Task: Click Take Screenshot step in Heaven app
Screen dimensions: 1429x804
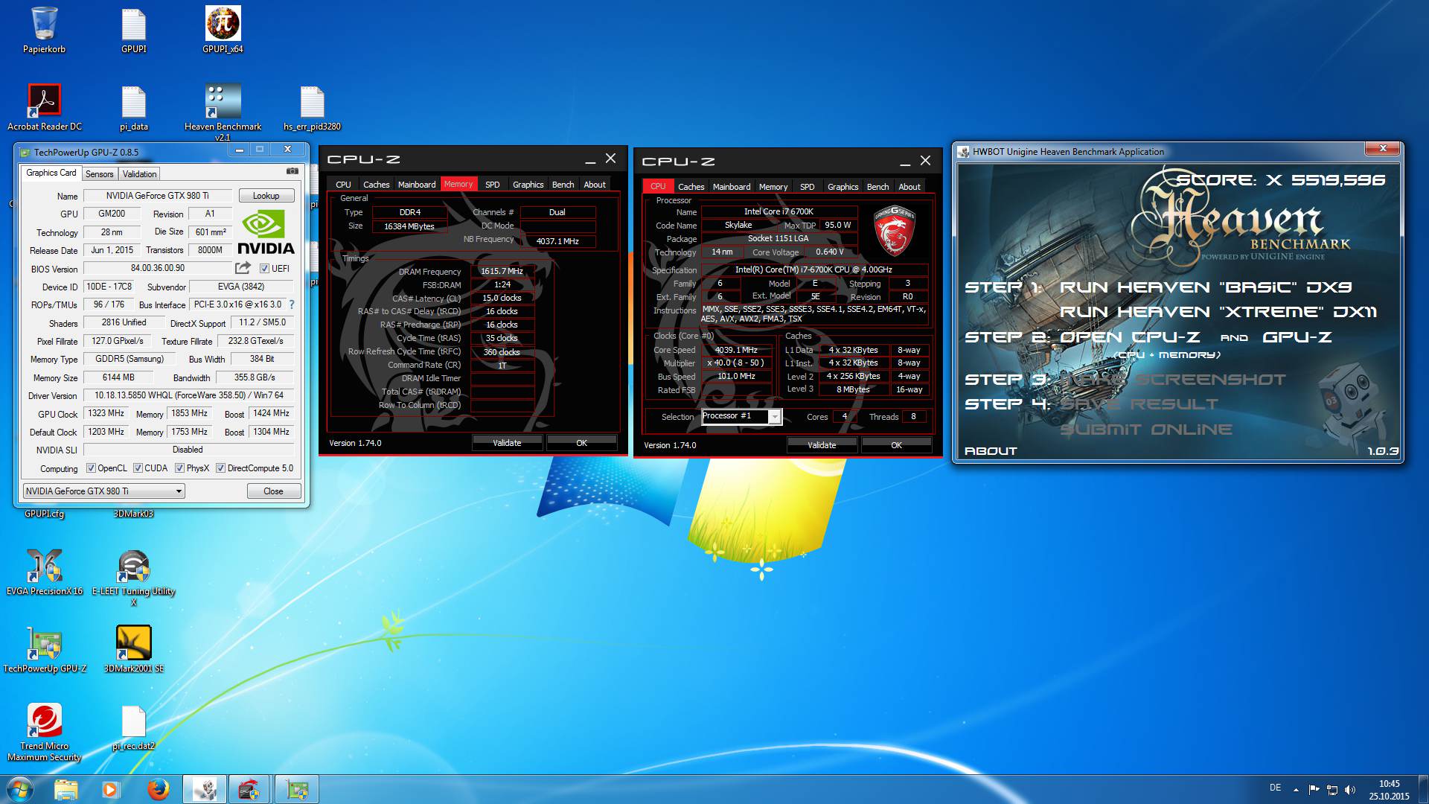Action: (1173, 380)
